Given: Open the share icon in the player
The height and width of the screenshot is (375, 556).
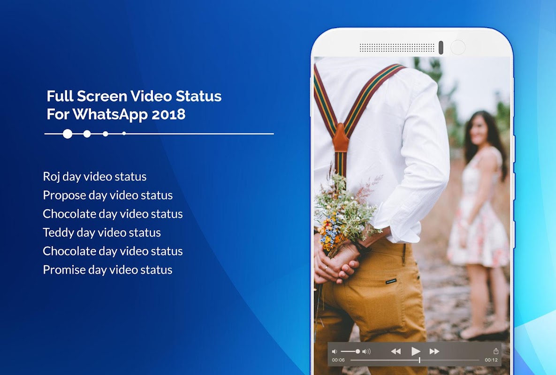Looking at the screenshot, I should (x=496, y=351).
